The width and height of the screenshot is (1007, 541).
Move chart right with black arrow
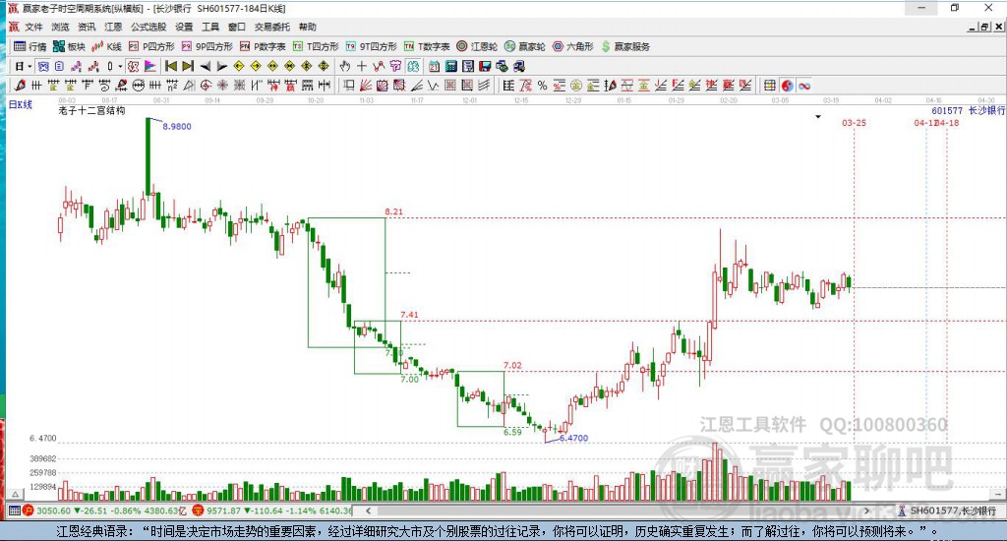click(221, 66)
